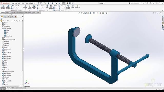
Task: Select the Revolved Boss/Base tool
Action: (8, 7)
